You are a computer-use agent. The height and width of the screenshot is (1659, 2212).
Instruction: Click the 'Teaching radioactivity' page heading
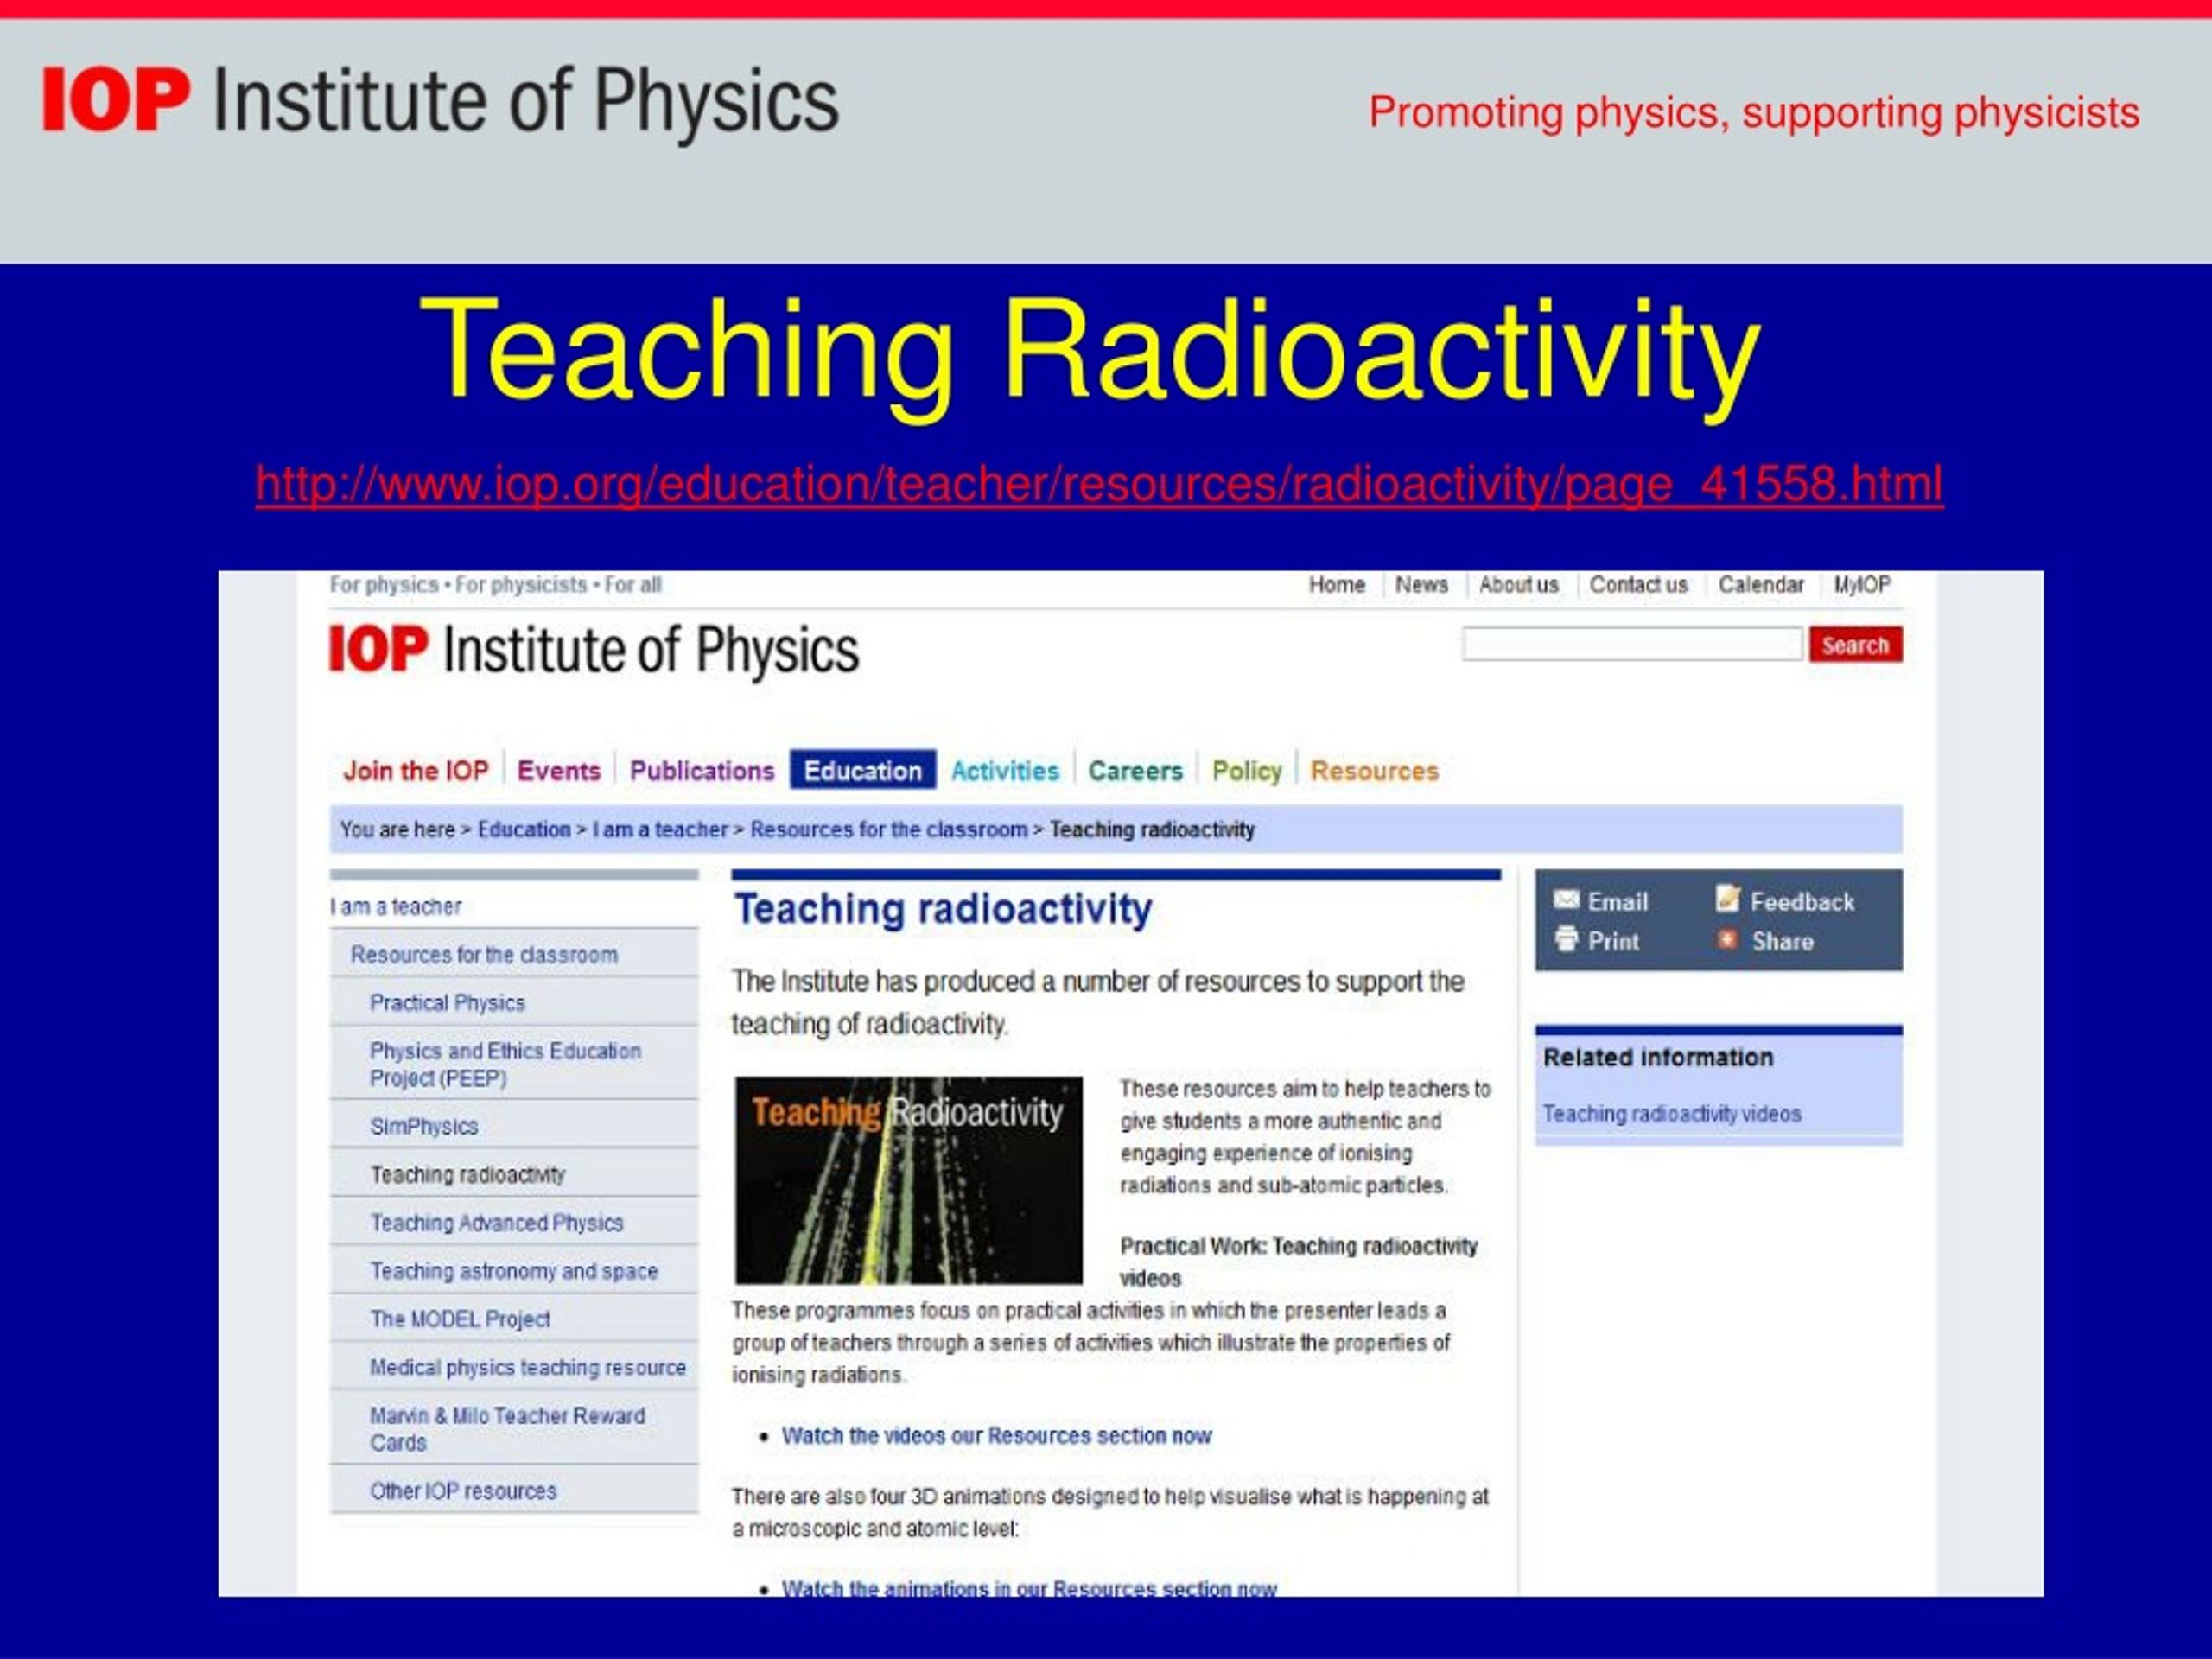pos(943,910)
